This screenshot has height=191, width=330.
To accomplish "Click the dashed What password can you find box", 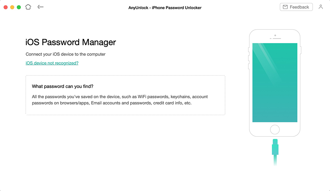I will 125,94.
